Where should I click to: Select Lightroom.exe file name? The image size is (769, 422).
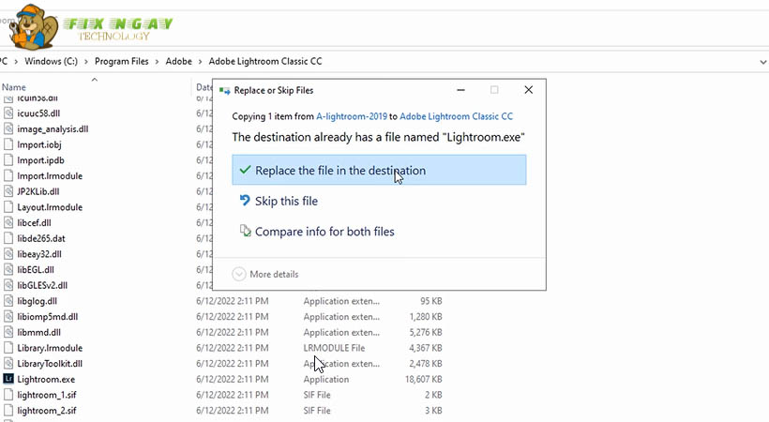pyautogui.click(x=46, y=379)
